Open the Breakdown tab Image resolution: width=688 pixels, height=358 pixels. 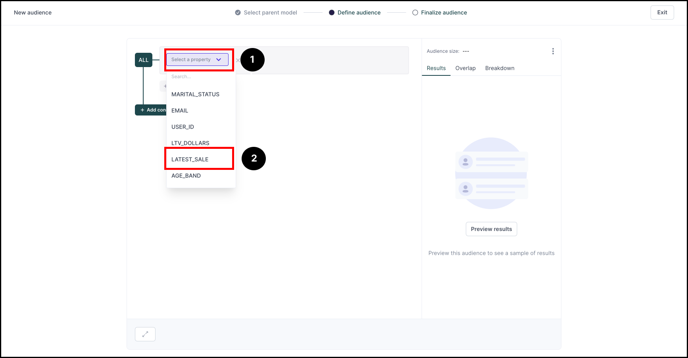click(x=500, y=68)
